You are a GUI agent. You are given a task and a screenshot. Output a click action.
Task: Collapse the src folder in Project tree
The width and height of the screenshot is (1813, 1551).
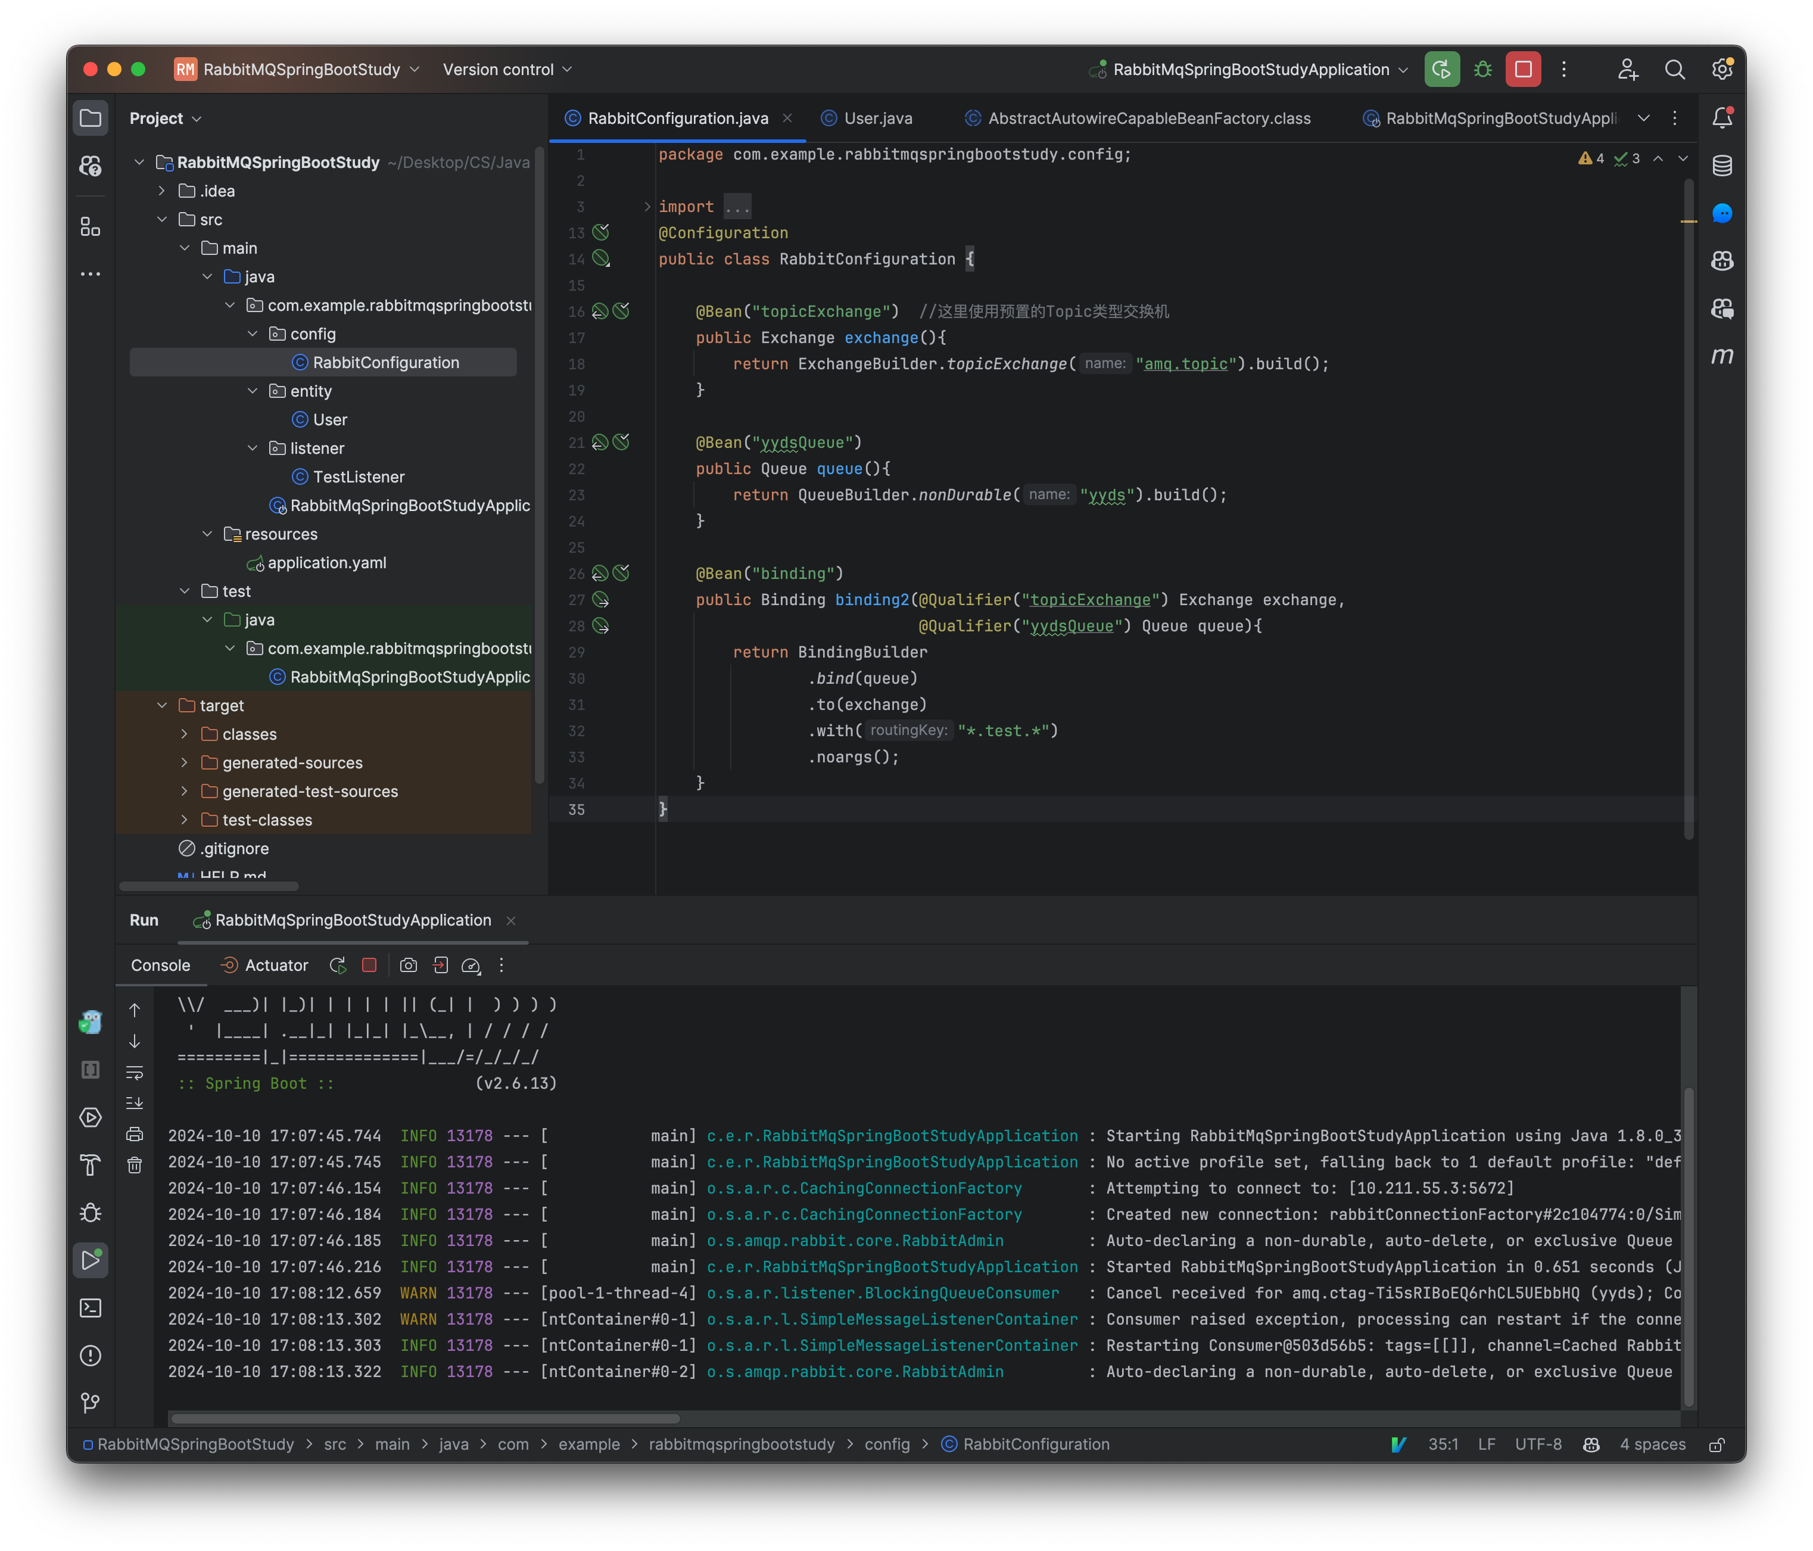coord(162,220)
